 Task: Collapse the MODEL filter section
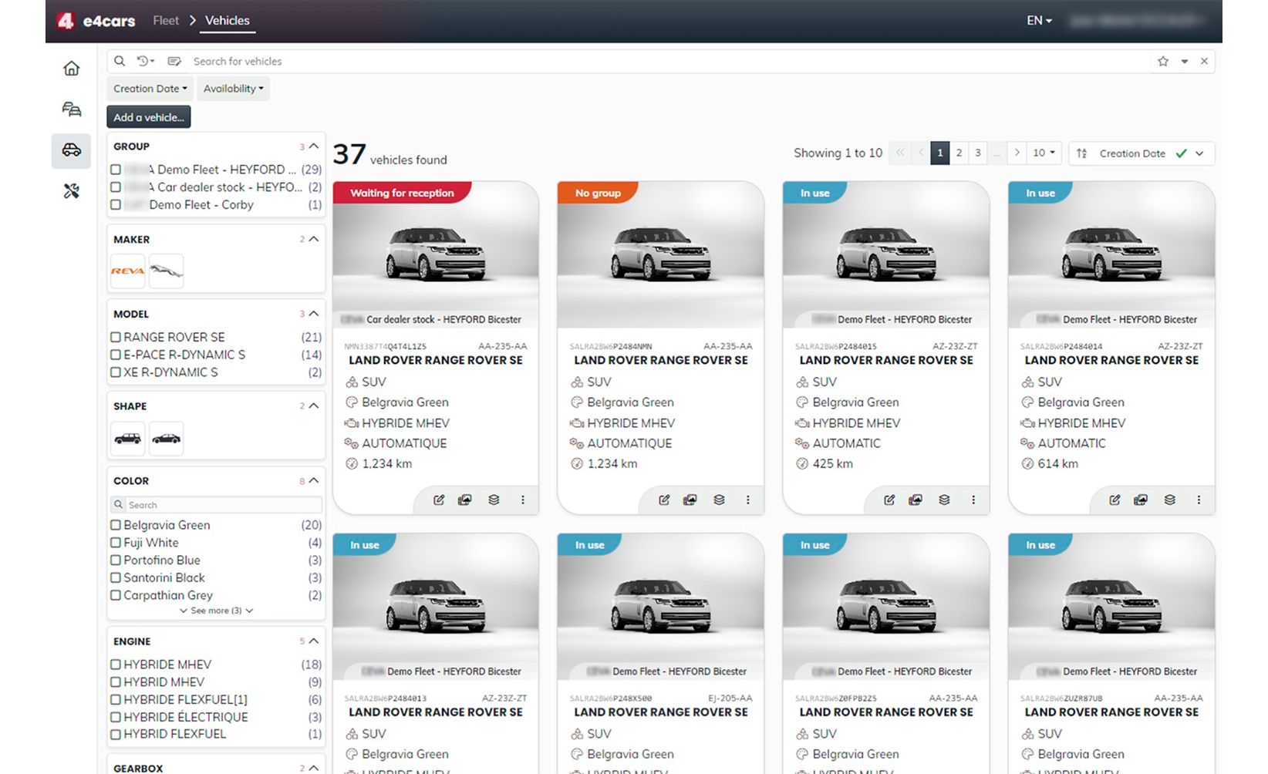click(x=314, y=314)
